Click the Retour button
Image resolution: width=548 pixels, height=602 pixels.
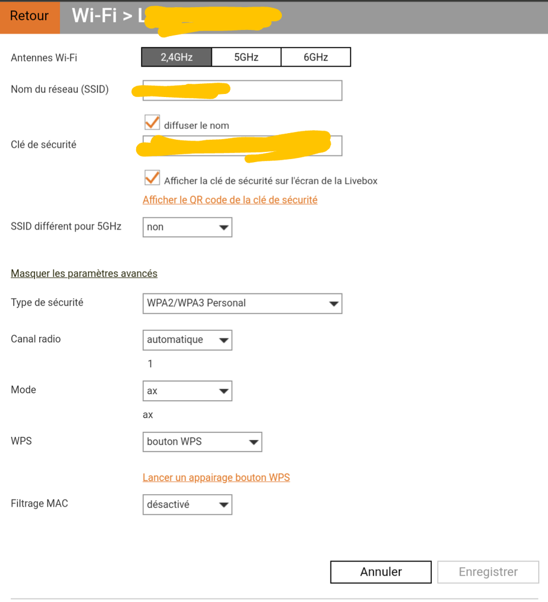coord(30,17)
